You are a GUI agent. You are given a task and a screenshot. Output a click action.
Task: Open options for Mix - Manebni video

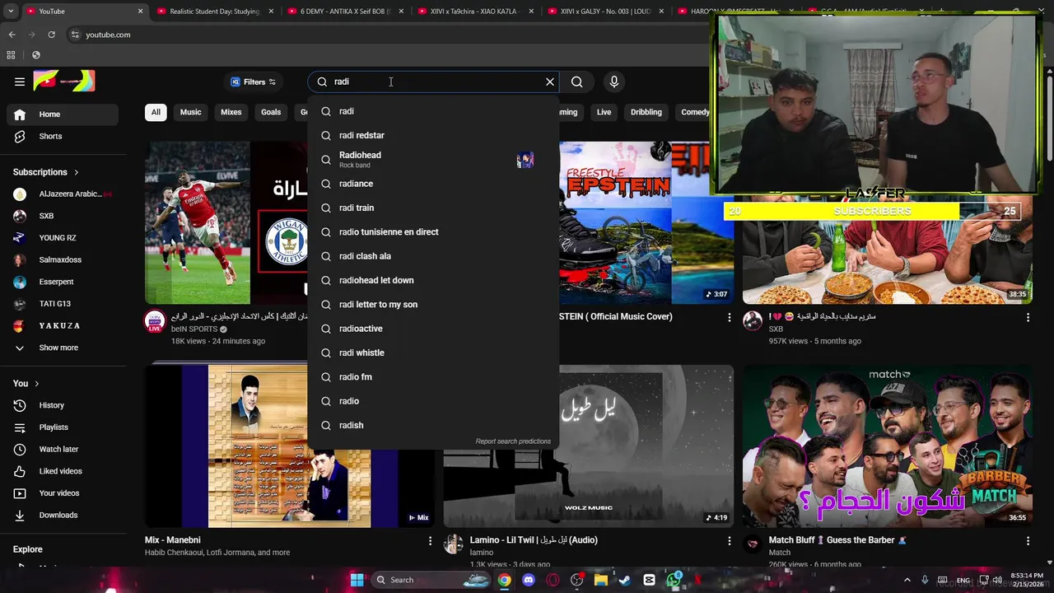tap(430, 541)
